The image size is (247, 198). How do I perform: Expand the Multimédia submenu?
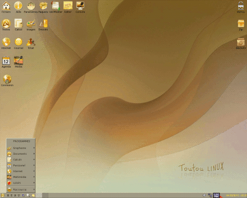coord(21,177)
